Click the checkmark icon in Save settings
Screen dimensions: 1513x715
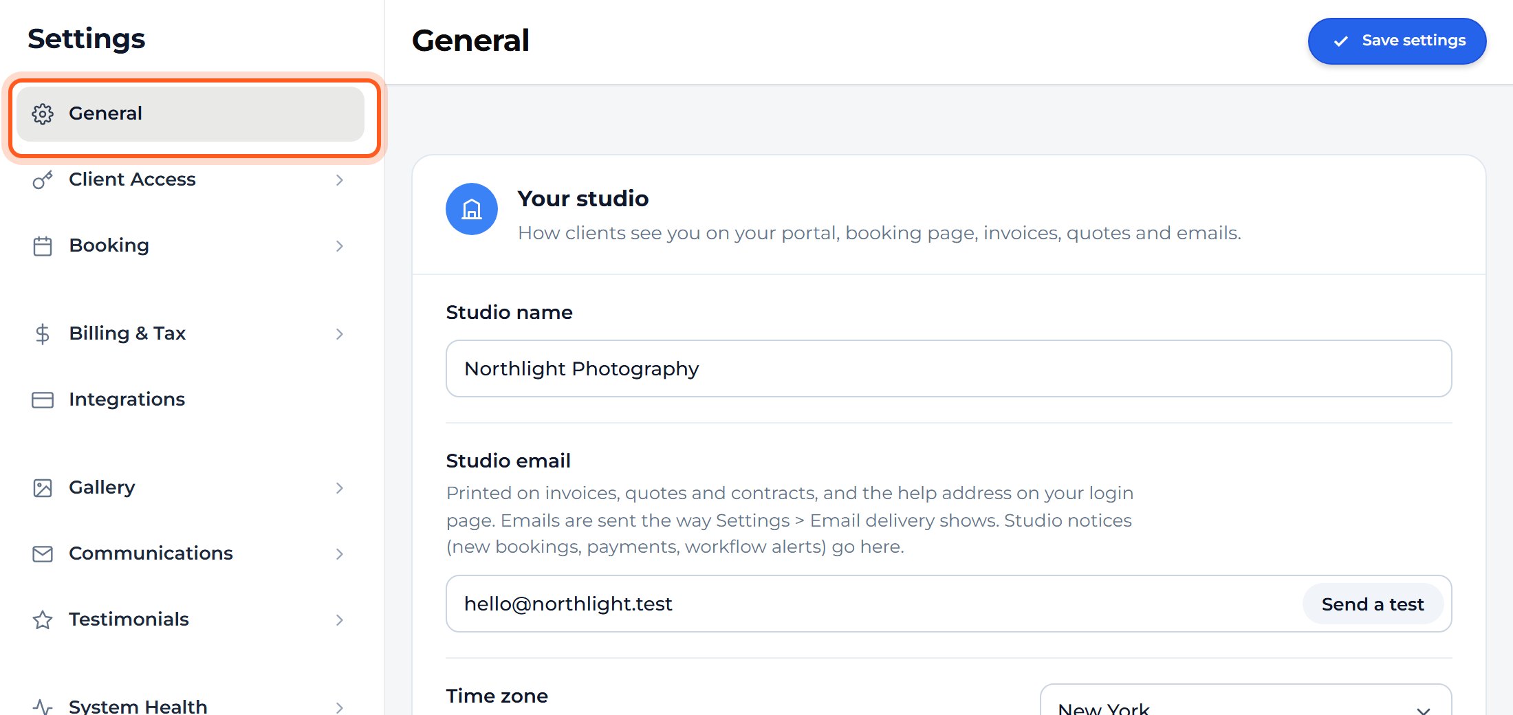(x=1340, y=41)
